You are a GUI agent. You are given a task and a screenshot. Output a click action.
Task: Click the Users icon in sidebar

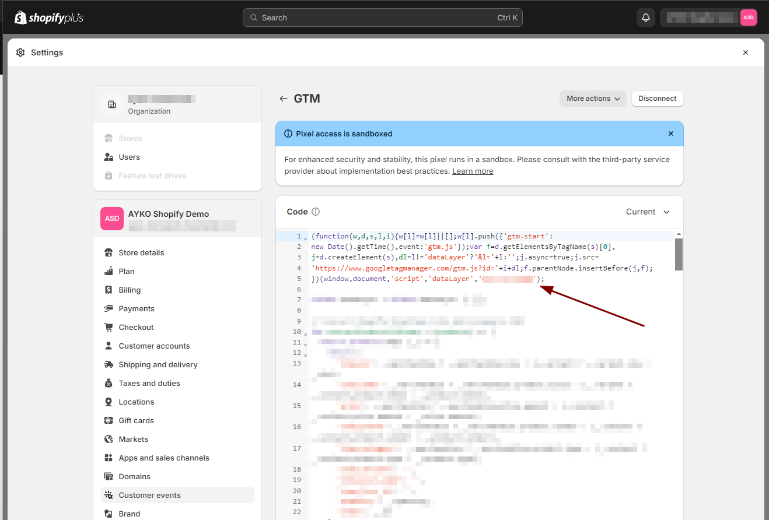point(109,157)
